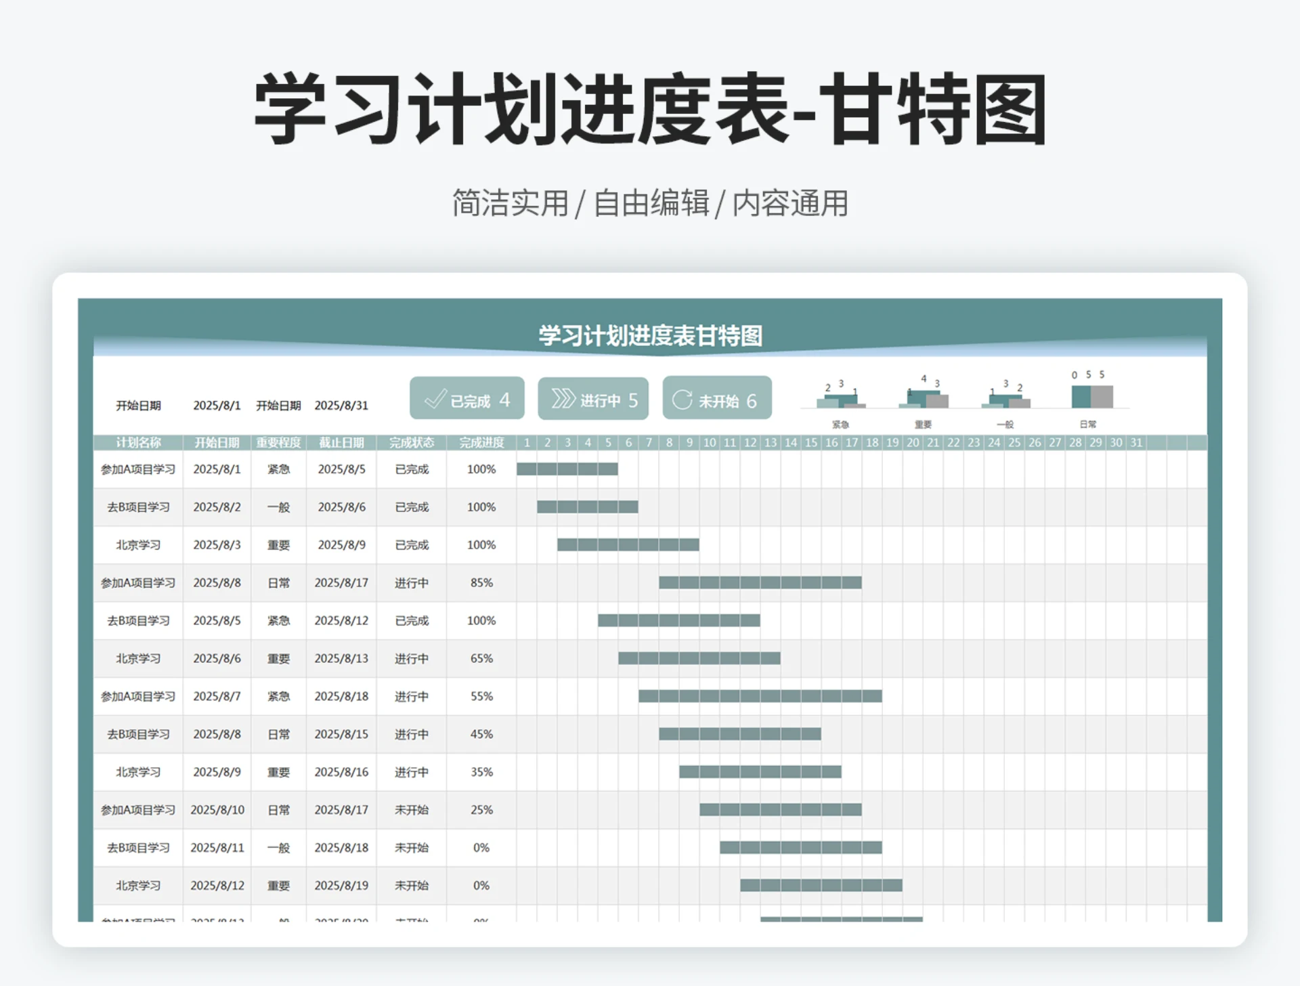The width and height of the screenshot is (1300, 986).
Task: Open the 截止日期 dropdown in the 去B项目学习 row
Action: (x=341, y=507)
